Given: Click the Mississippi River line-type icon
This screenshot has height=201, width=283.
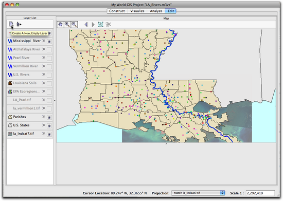Looking at the screenshot, I should (x=10, y=41).
